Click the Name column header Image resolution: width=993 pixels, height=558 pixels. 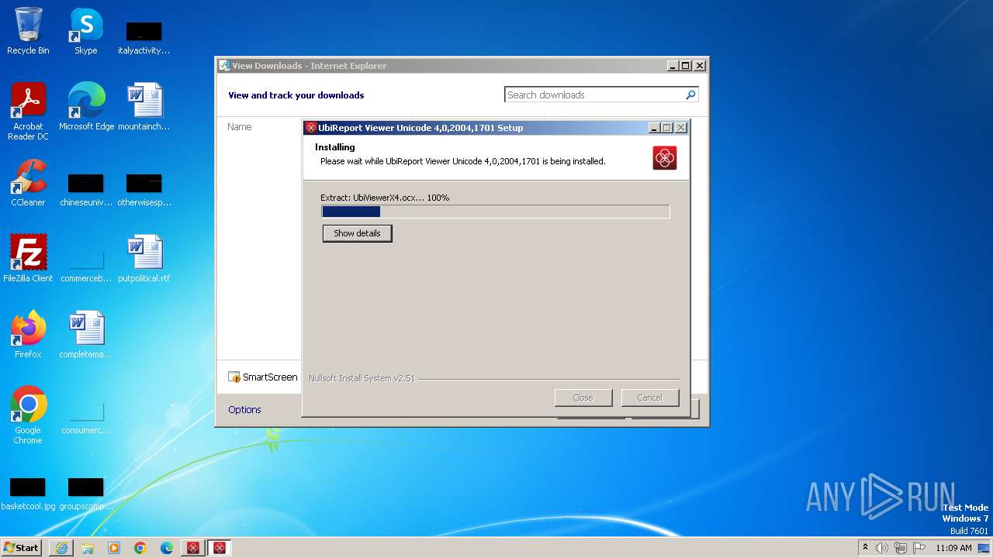240,126
